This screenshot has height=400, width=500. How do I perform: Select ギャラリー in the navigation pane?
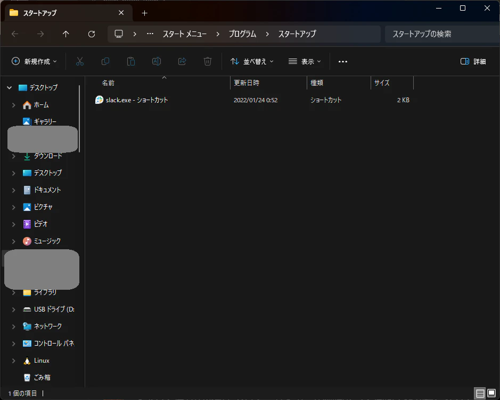45,121
